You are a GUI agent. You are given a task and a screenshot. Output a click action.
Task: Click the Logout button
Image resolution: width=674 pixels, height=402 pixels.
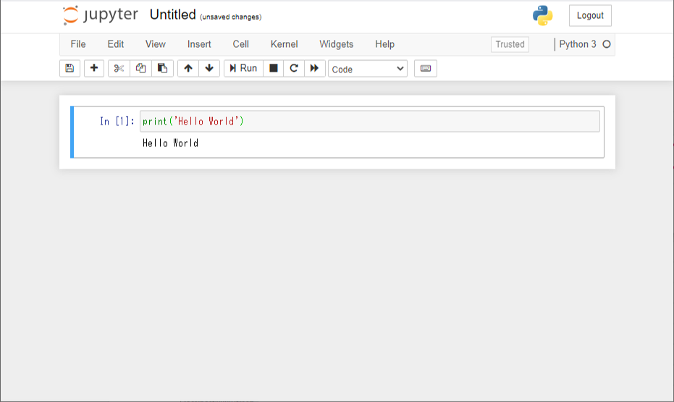[x=590, y=16]
